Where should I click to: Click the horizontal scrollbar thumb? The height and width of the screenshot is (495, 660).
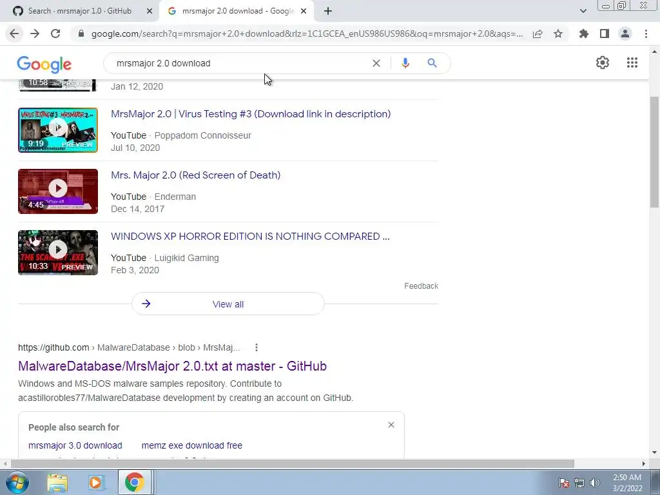pyautogui.click(x=293, y=463)
